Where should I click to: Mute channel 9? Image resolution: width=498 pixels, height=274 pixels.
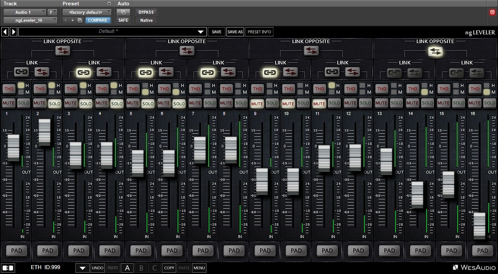257,103
